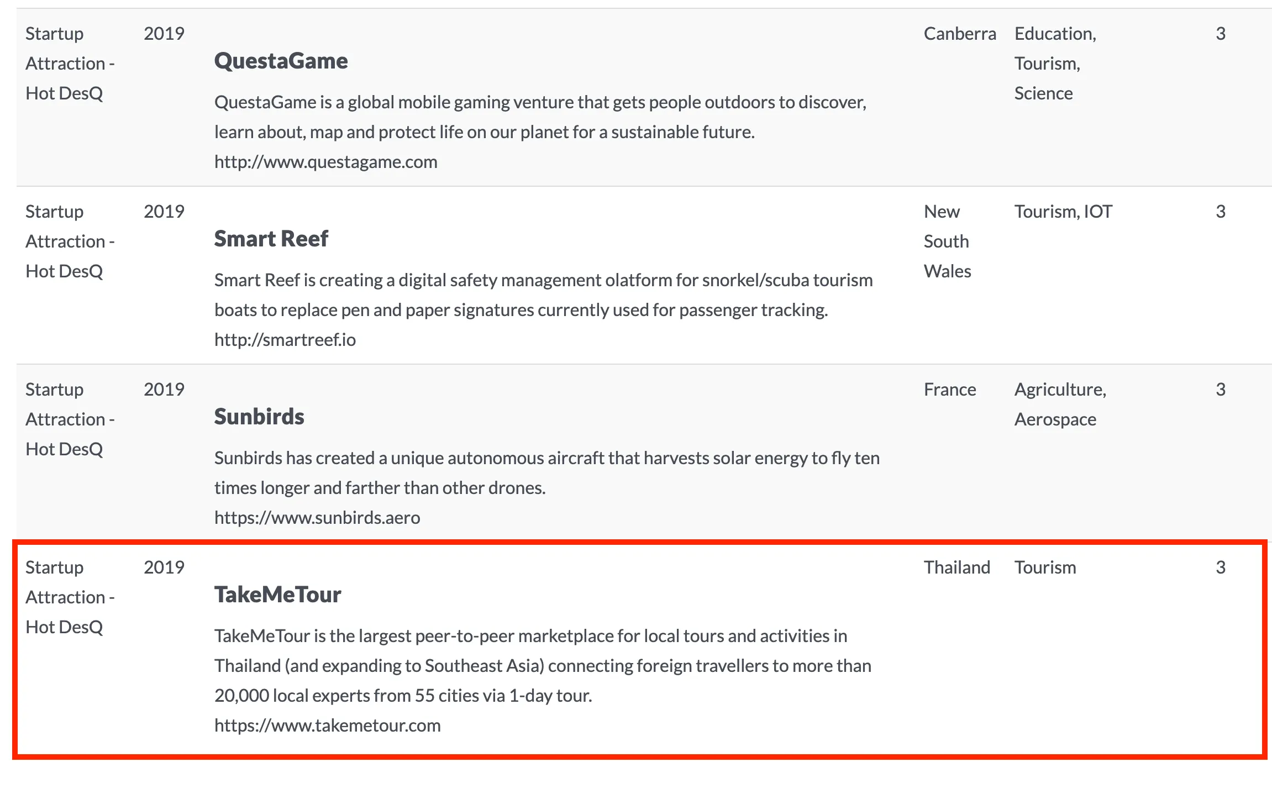Follow the takemetour.com URL

(327, 726)
